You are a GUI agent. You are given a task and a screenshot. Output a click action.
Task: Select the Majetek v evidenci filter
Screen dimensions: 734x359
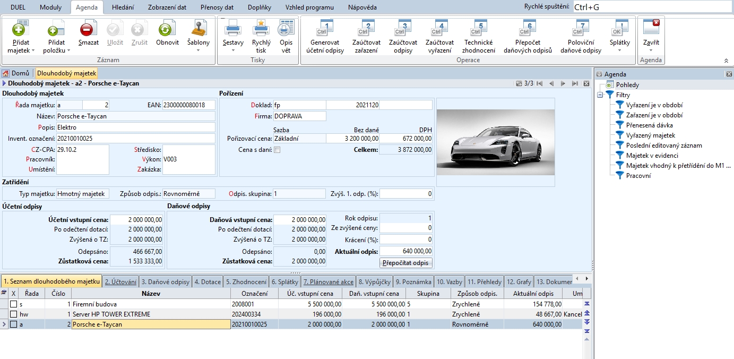[652, 155]
